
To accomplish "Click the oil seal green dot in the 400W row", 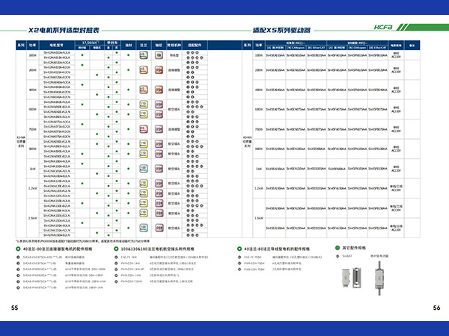I will [x=129, y=88].
